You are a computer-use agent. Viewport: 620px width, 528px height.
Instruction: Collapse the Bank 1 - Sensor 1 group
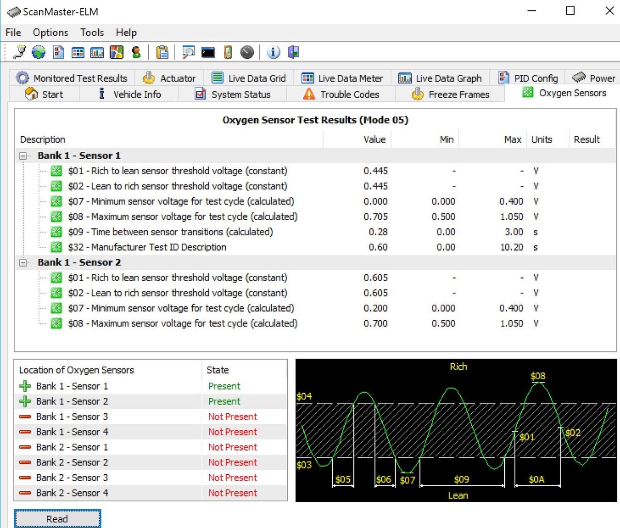click(23, 156)
